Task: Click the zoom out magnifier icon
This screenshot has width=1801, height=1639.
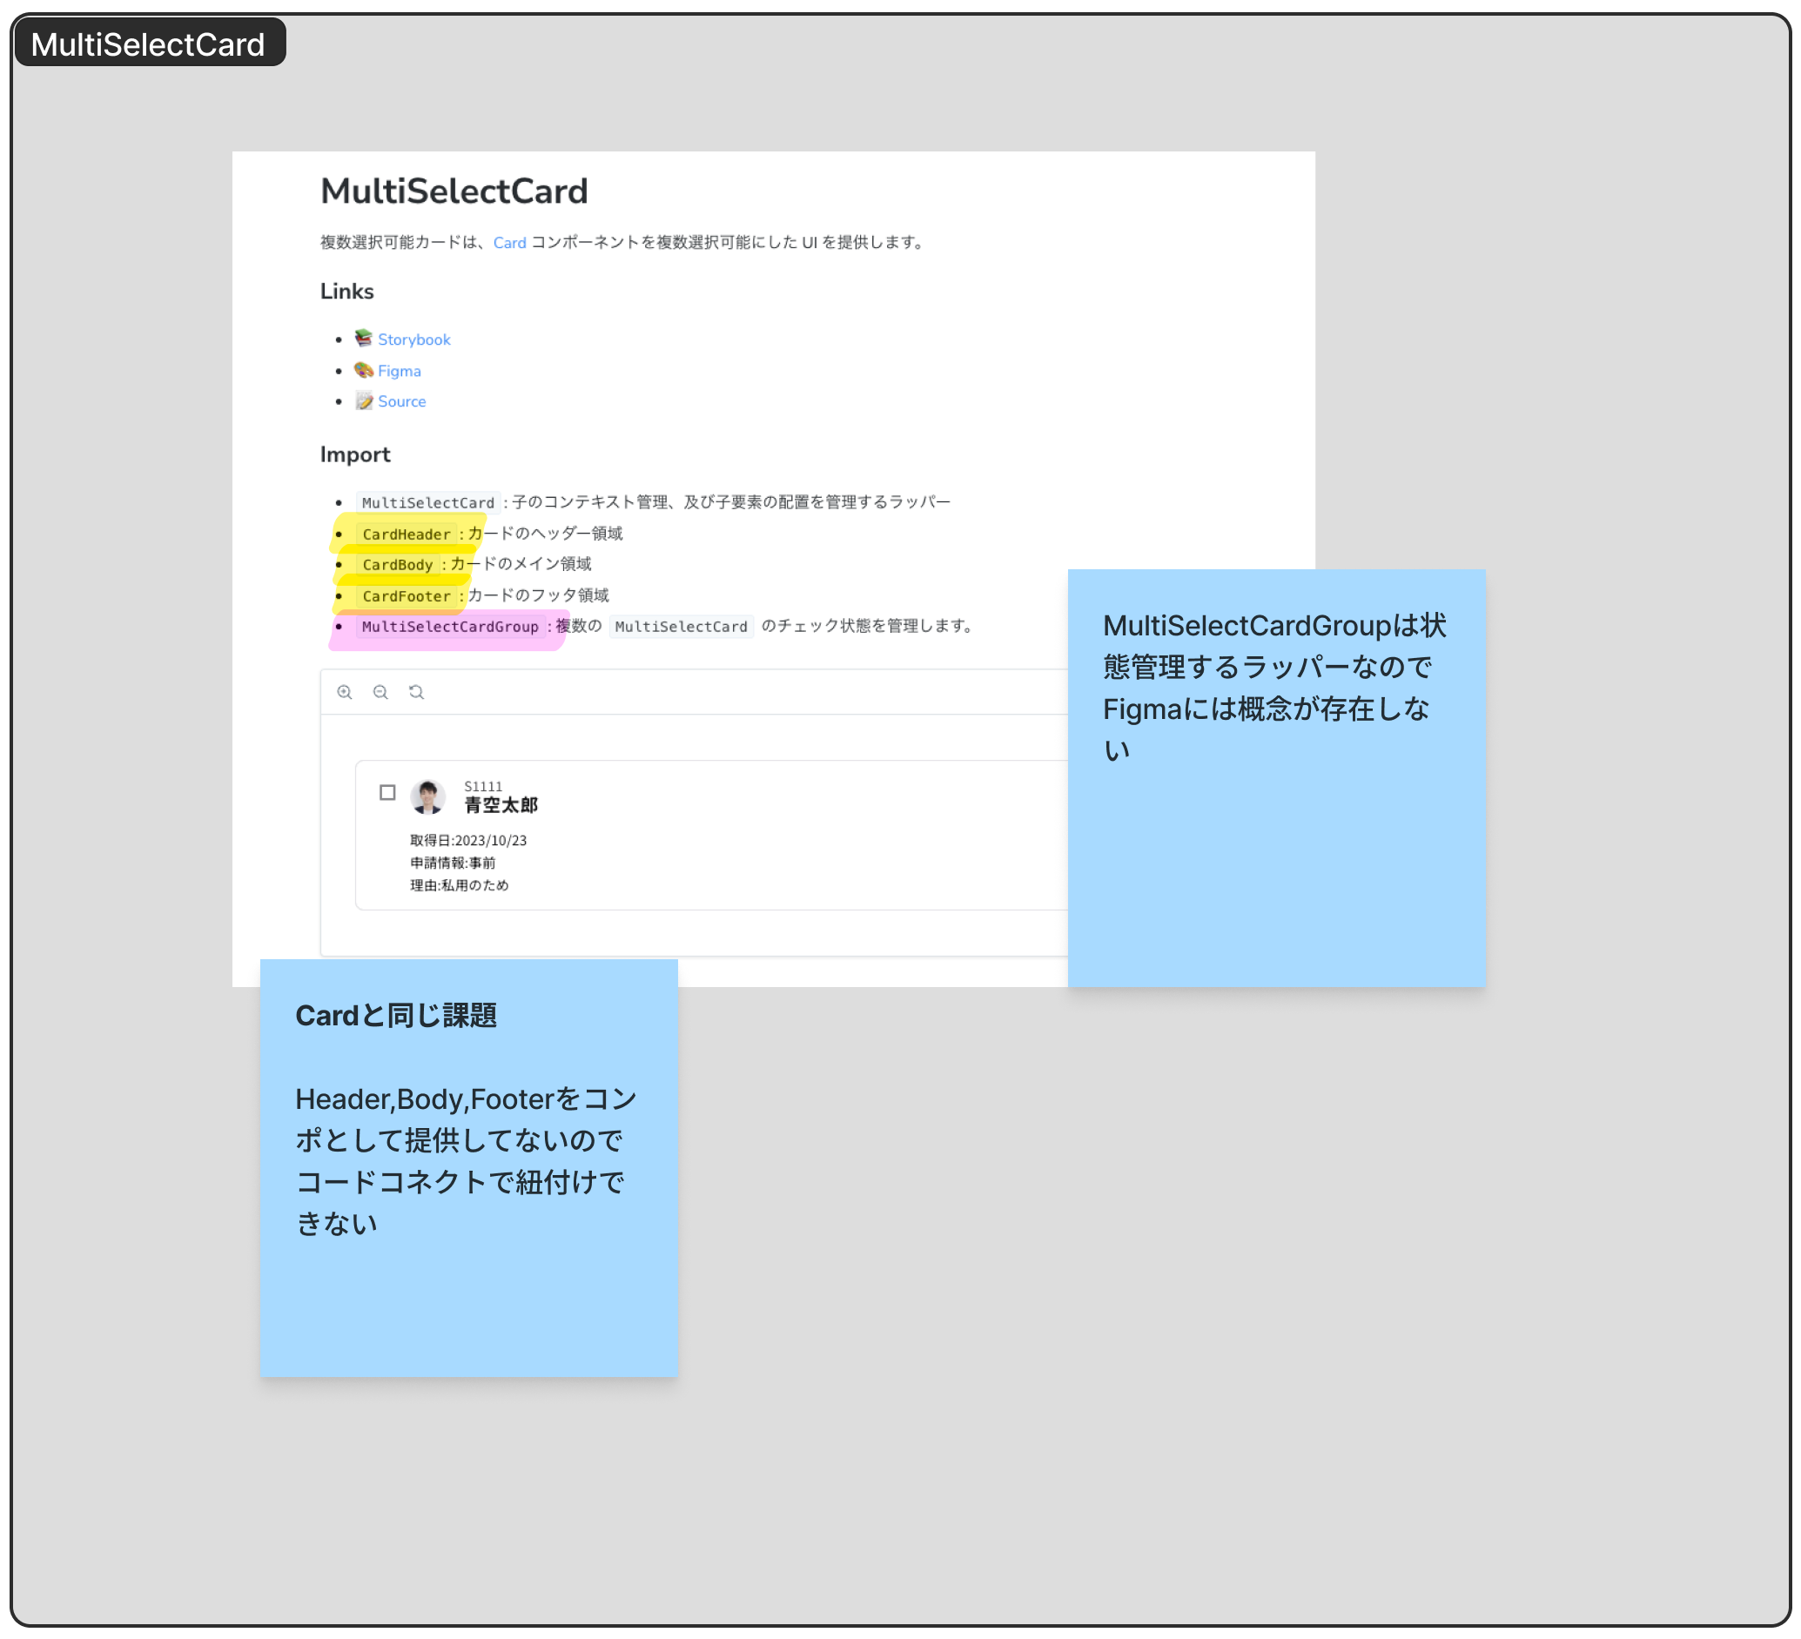Action: [x=380, y=692]
